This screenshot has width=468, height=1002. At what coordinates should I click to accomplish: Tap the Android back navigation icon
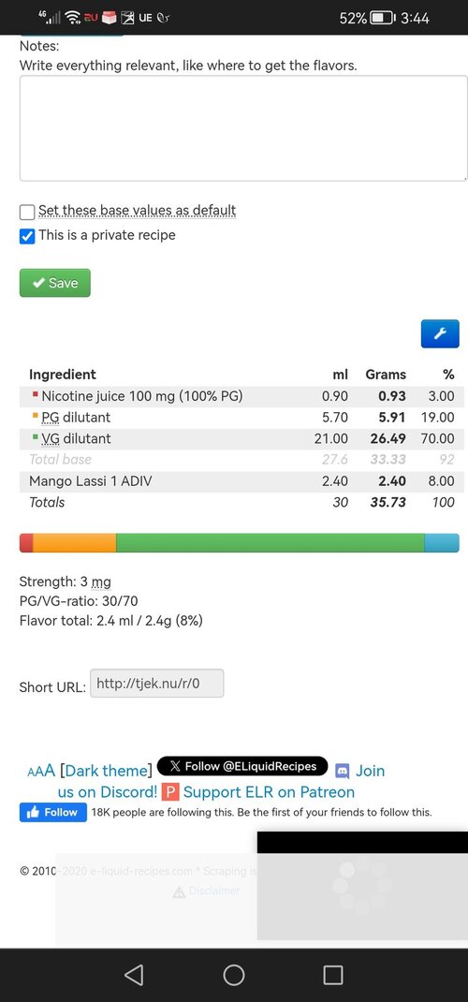click(x=134, y=975)
